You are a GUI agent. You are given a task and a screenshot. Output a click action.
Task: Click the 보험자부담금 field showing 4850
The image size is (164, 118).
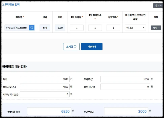[x=45, y=87]
